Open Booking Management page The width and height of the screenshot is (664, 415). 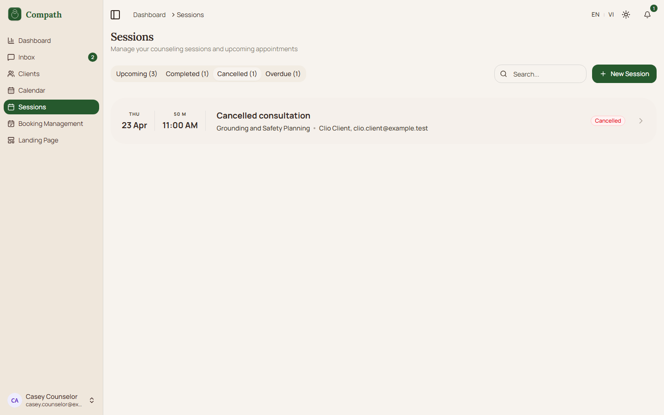(x=50, y=124)
